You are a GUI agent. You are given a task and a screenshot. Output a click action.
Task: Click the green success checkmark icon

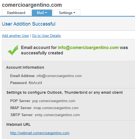coord(13,50)
